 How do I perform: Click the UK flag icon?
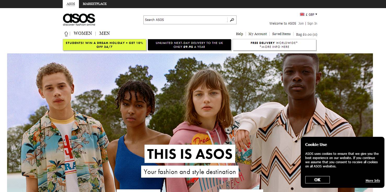302,14
